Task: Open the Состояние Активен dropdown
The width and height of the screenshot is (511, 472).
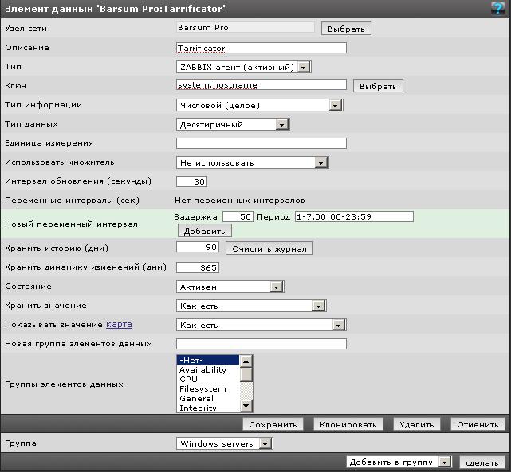Action: [x=230, y=287]
